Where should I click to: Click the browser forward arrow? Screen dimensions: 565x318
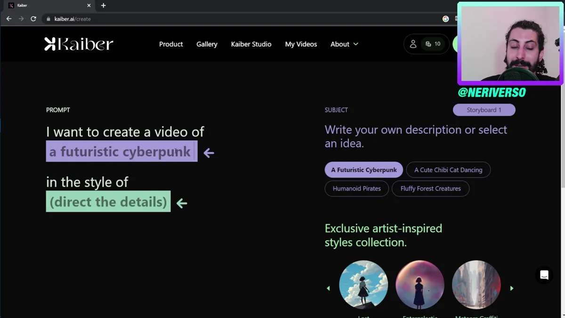coord(21,19)
